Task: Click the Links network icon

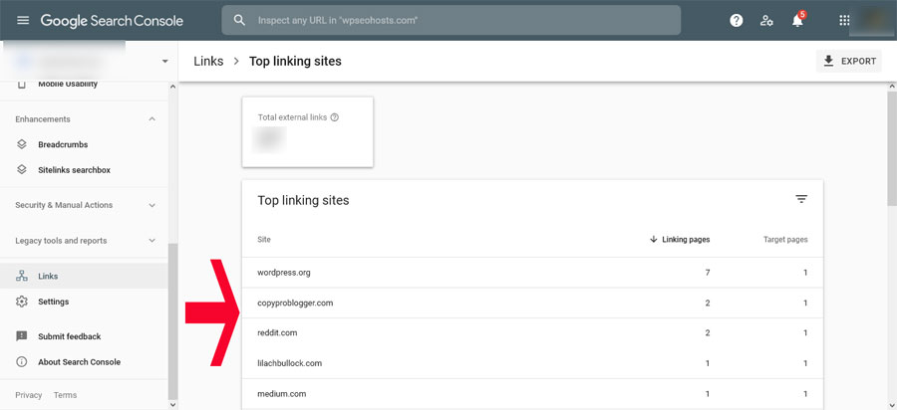Action: (x=22, y=276)
